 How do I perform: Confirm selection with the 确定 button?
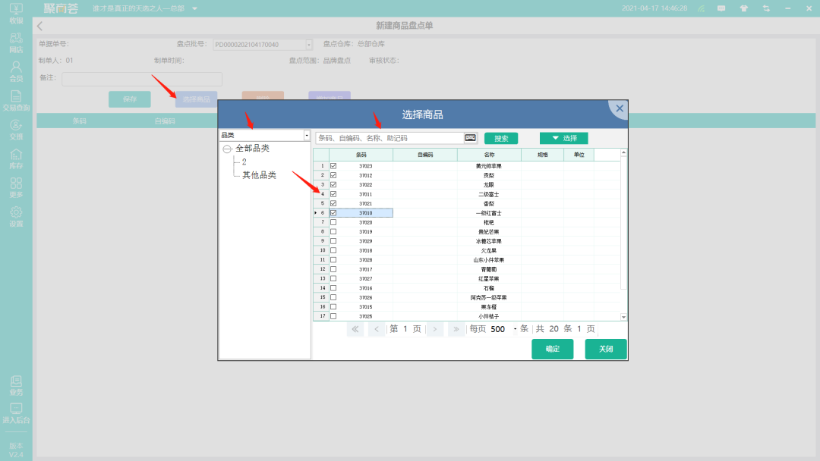point(552,349)
